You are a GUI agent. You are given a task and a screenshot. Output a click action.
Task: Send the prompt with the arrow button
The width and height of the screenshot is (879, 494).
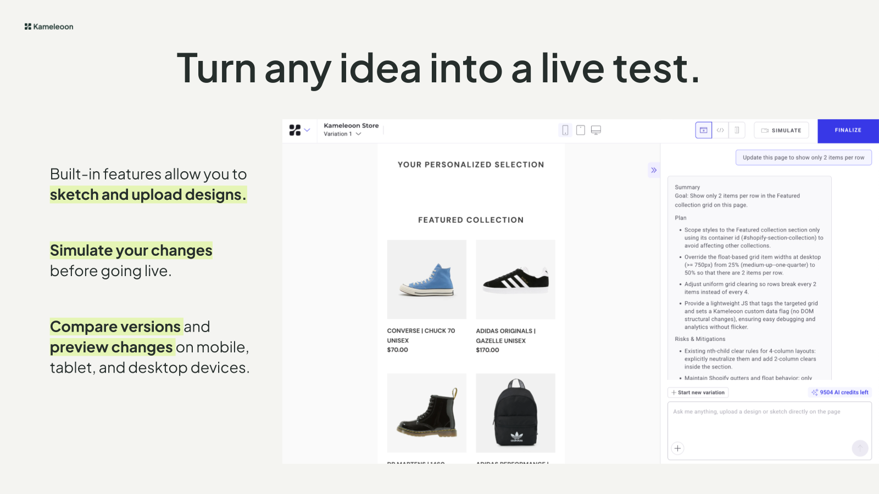[x=860, y=448]
